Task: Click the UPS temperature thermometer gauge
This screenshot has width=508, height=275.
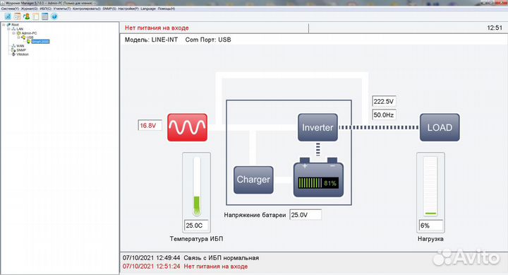Action: coord(197,187)
